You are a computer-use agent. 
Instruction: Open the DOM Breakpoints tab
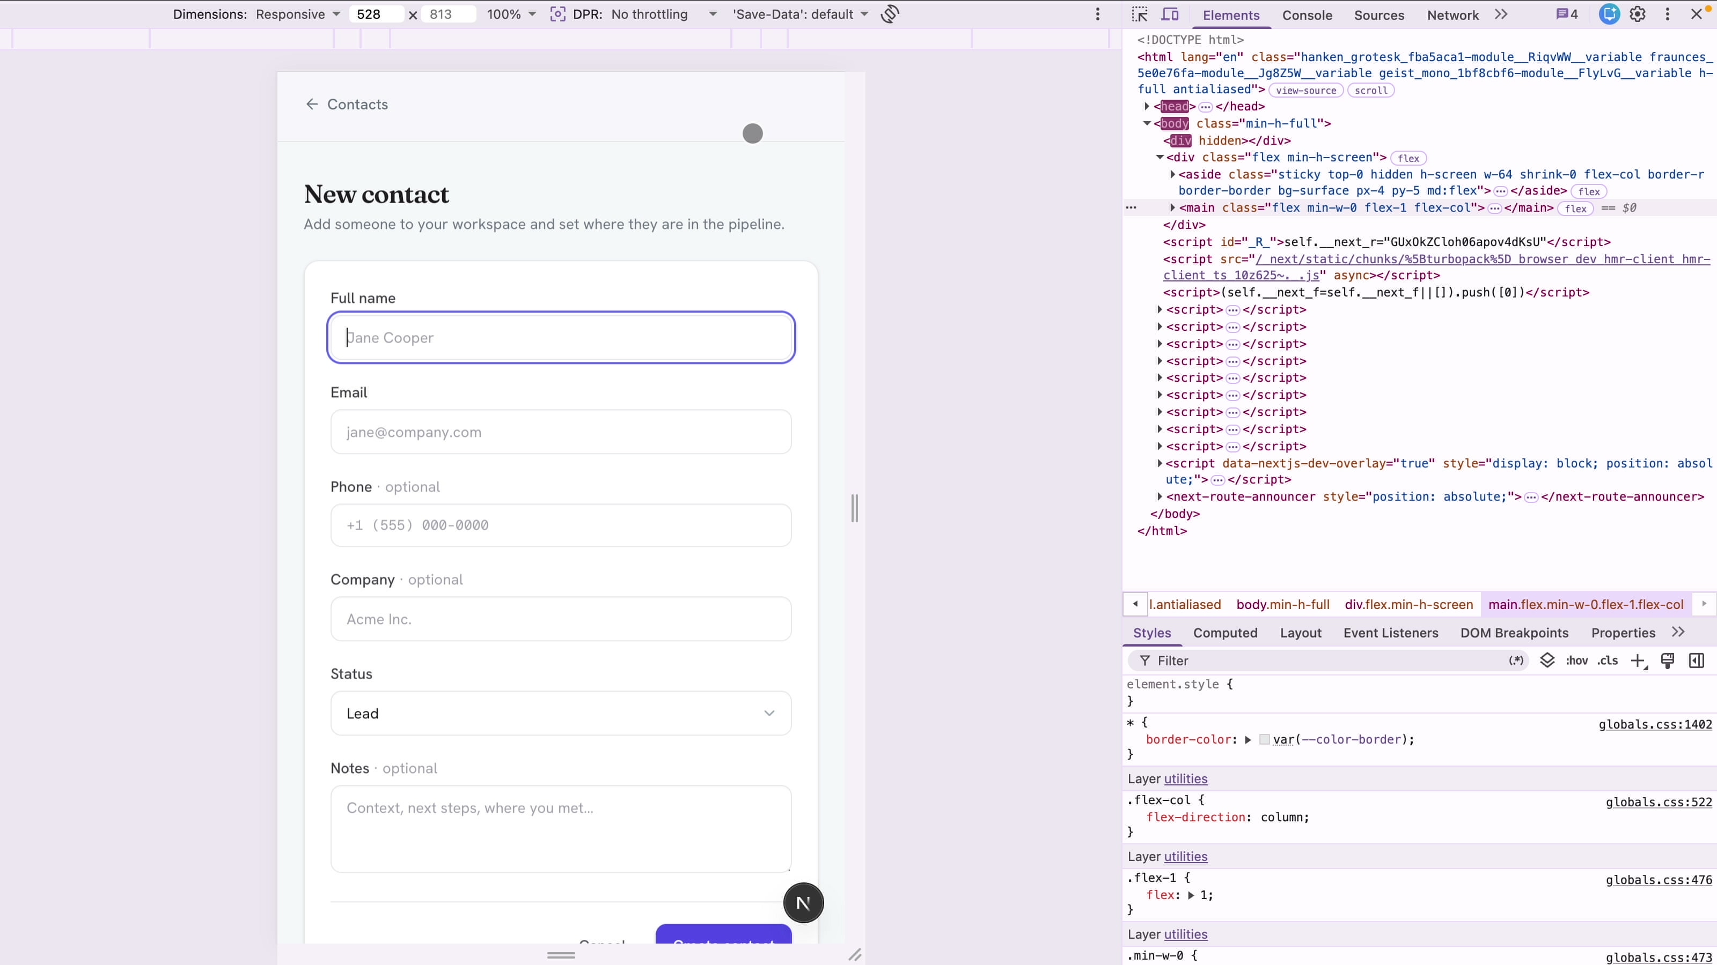click(x=1514, y=633)
